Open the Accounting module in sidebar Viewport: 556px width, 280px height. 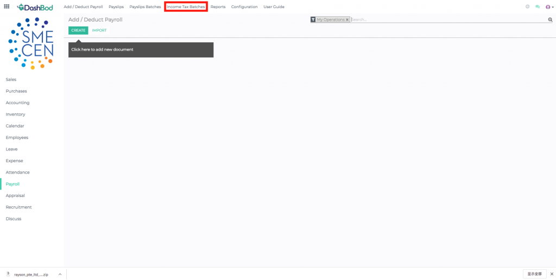tap(17, 103)
